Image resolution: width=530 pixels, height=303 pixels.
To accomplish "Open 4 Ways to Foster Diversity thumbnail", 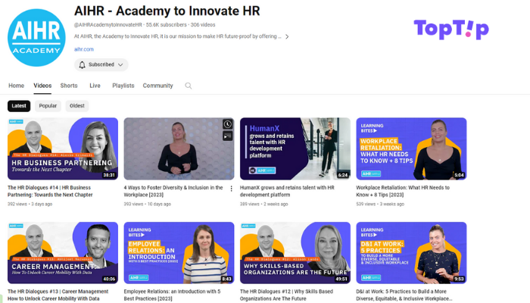I will coord(179,148).
